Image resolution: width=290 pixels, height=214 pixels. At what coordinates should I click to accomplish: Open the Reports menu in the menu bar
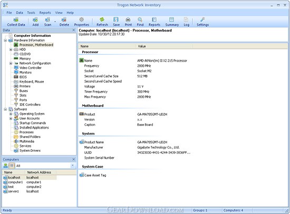[x=45, y=13]
